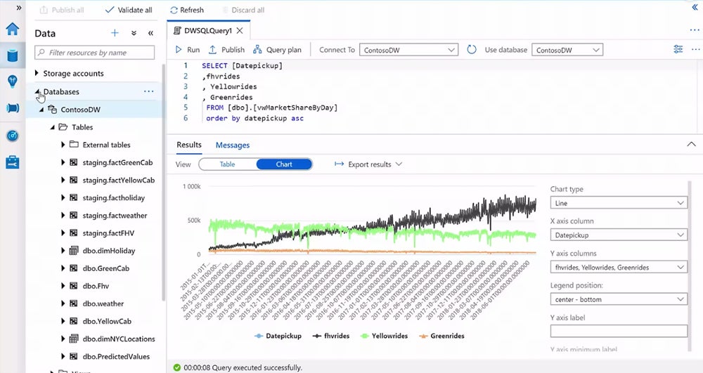The height and width of the screenshot is (373, 703).
Task: Click the refresh connection circular arrow icon
Action: 472,50
